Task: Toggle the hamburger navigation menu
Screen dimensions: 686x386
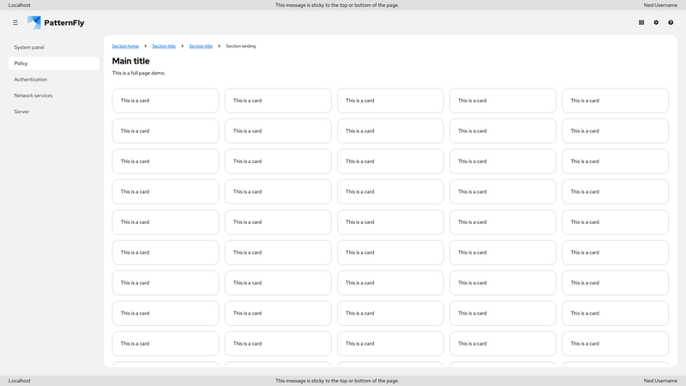Action: (x=15, y=23)
